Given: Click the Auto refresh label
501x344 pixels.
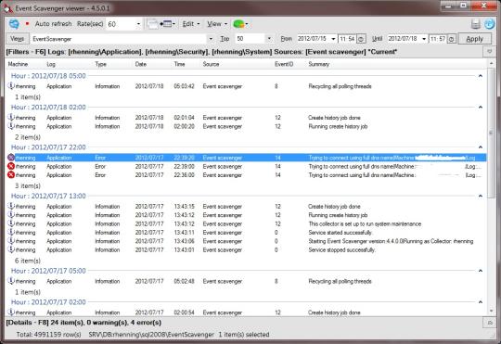Looking at the screenshot, I should pyautogui.click(x=53, y=24).
